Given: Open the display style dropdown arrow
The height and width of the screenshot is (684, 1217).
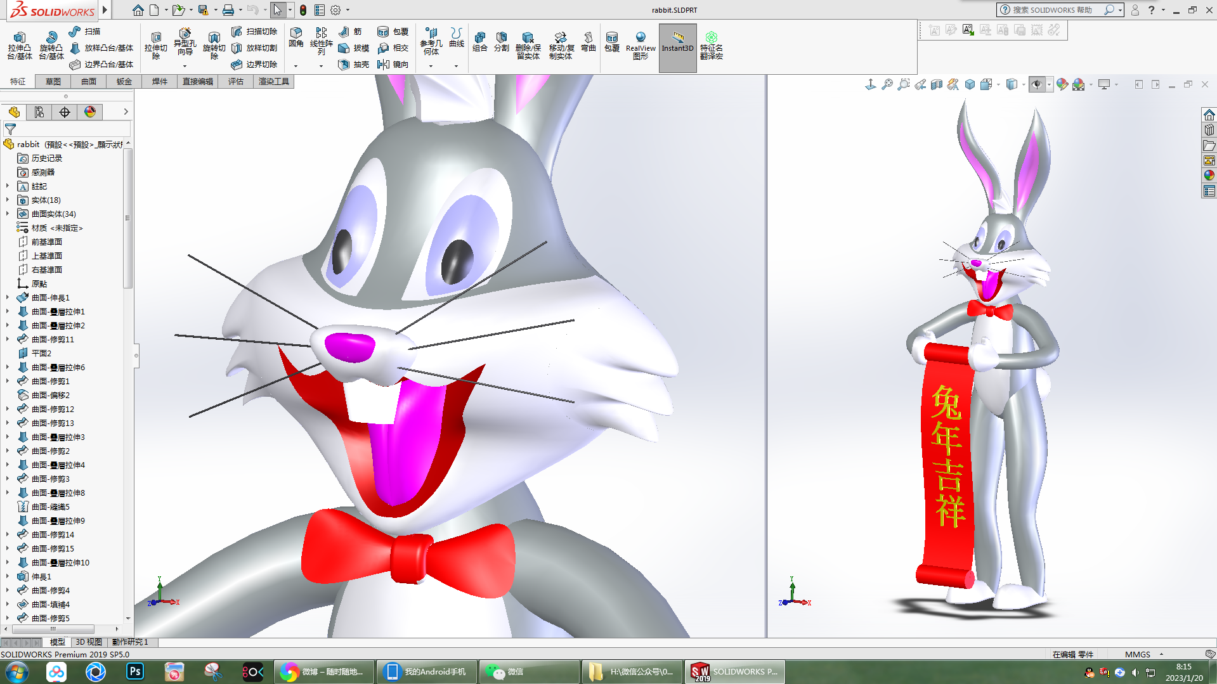Looking at the screenshot, I should click(1024, 84).
